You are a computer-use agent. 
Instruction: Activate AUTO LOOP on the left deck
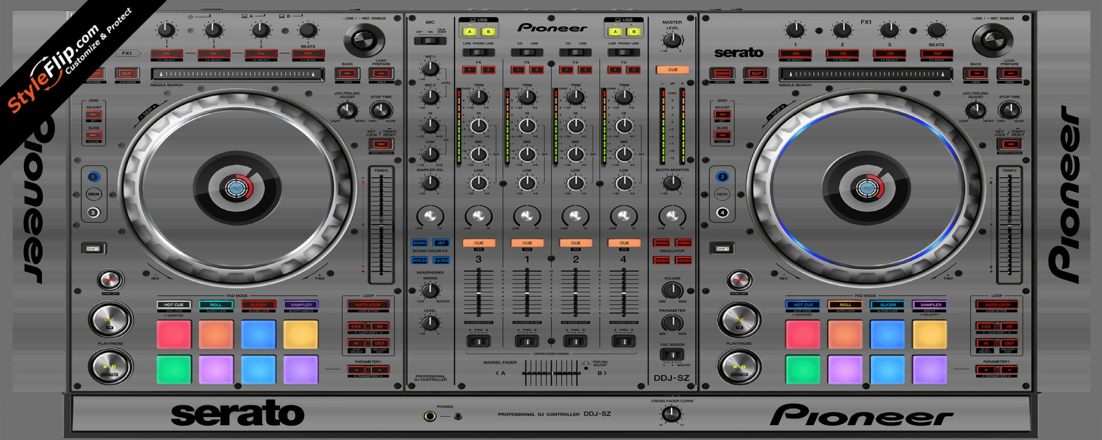[368, 305]
